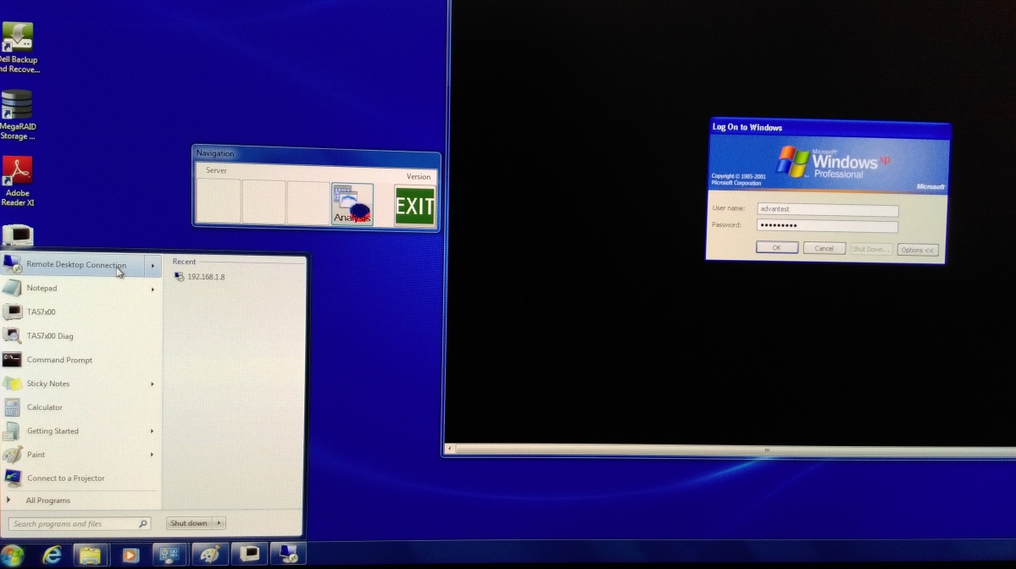Click the Paint icon in taskbar
This screenshot has height=569, width=1016.
(208, 555)
